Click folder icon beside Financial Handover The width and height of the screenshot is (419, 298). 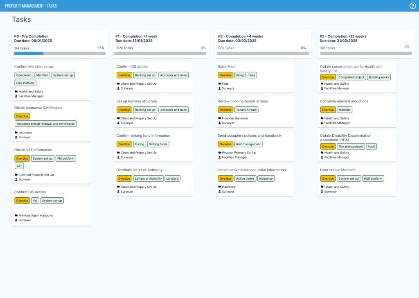click(219, 118)
